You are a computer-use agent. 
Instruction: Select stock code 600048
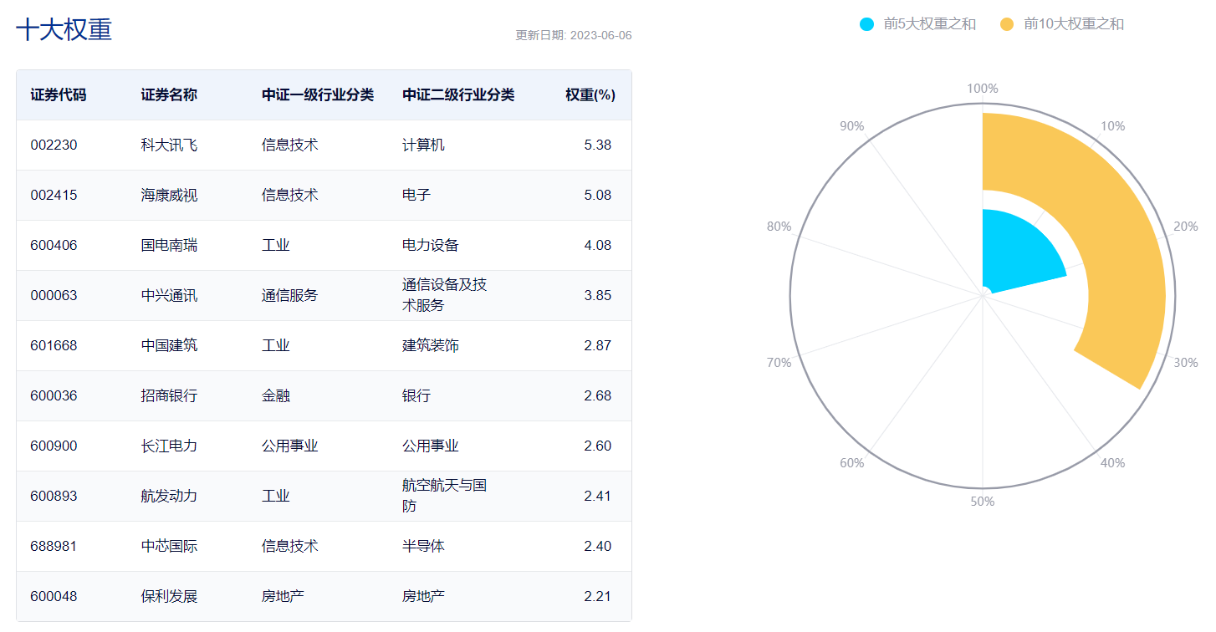(54, 597)
